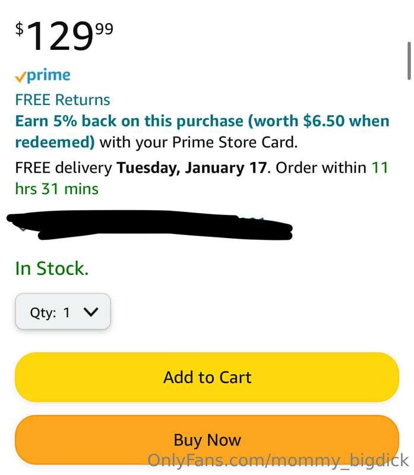
Task: Click the superscript 99 cents value
Action: pyautogui.click(x=103, y=28)
